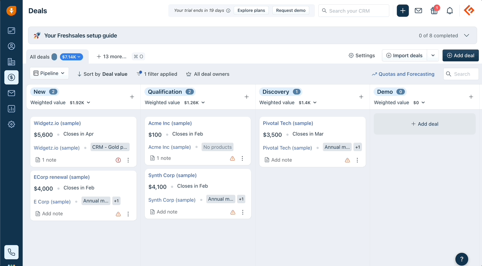Screen dimensions: 482x266
Task: Select the All deals tab
Action: click(x=40, y=57)
